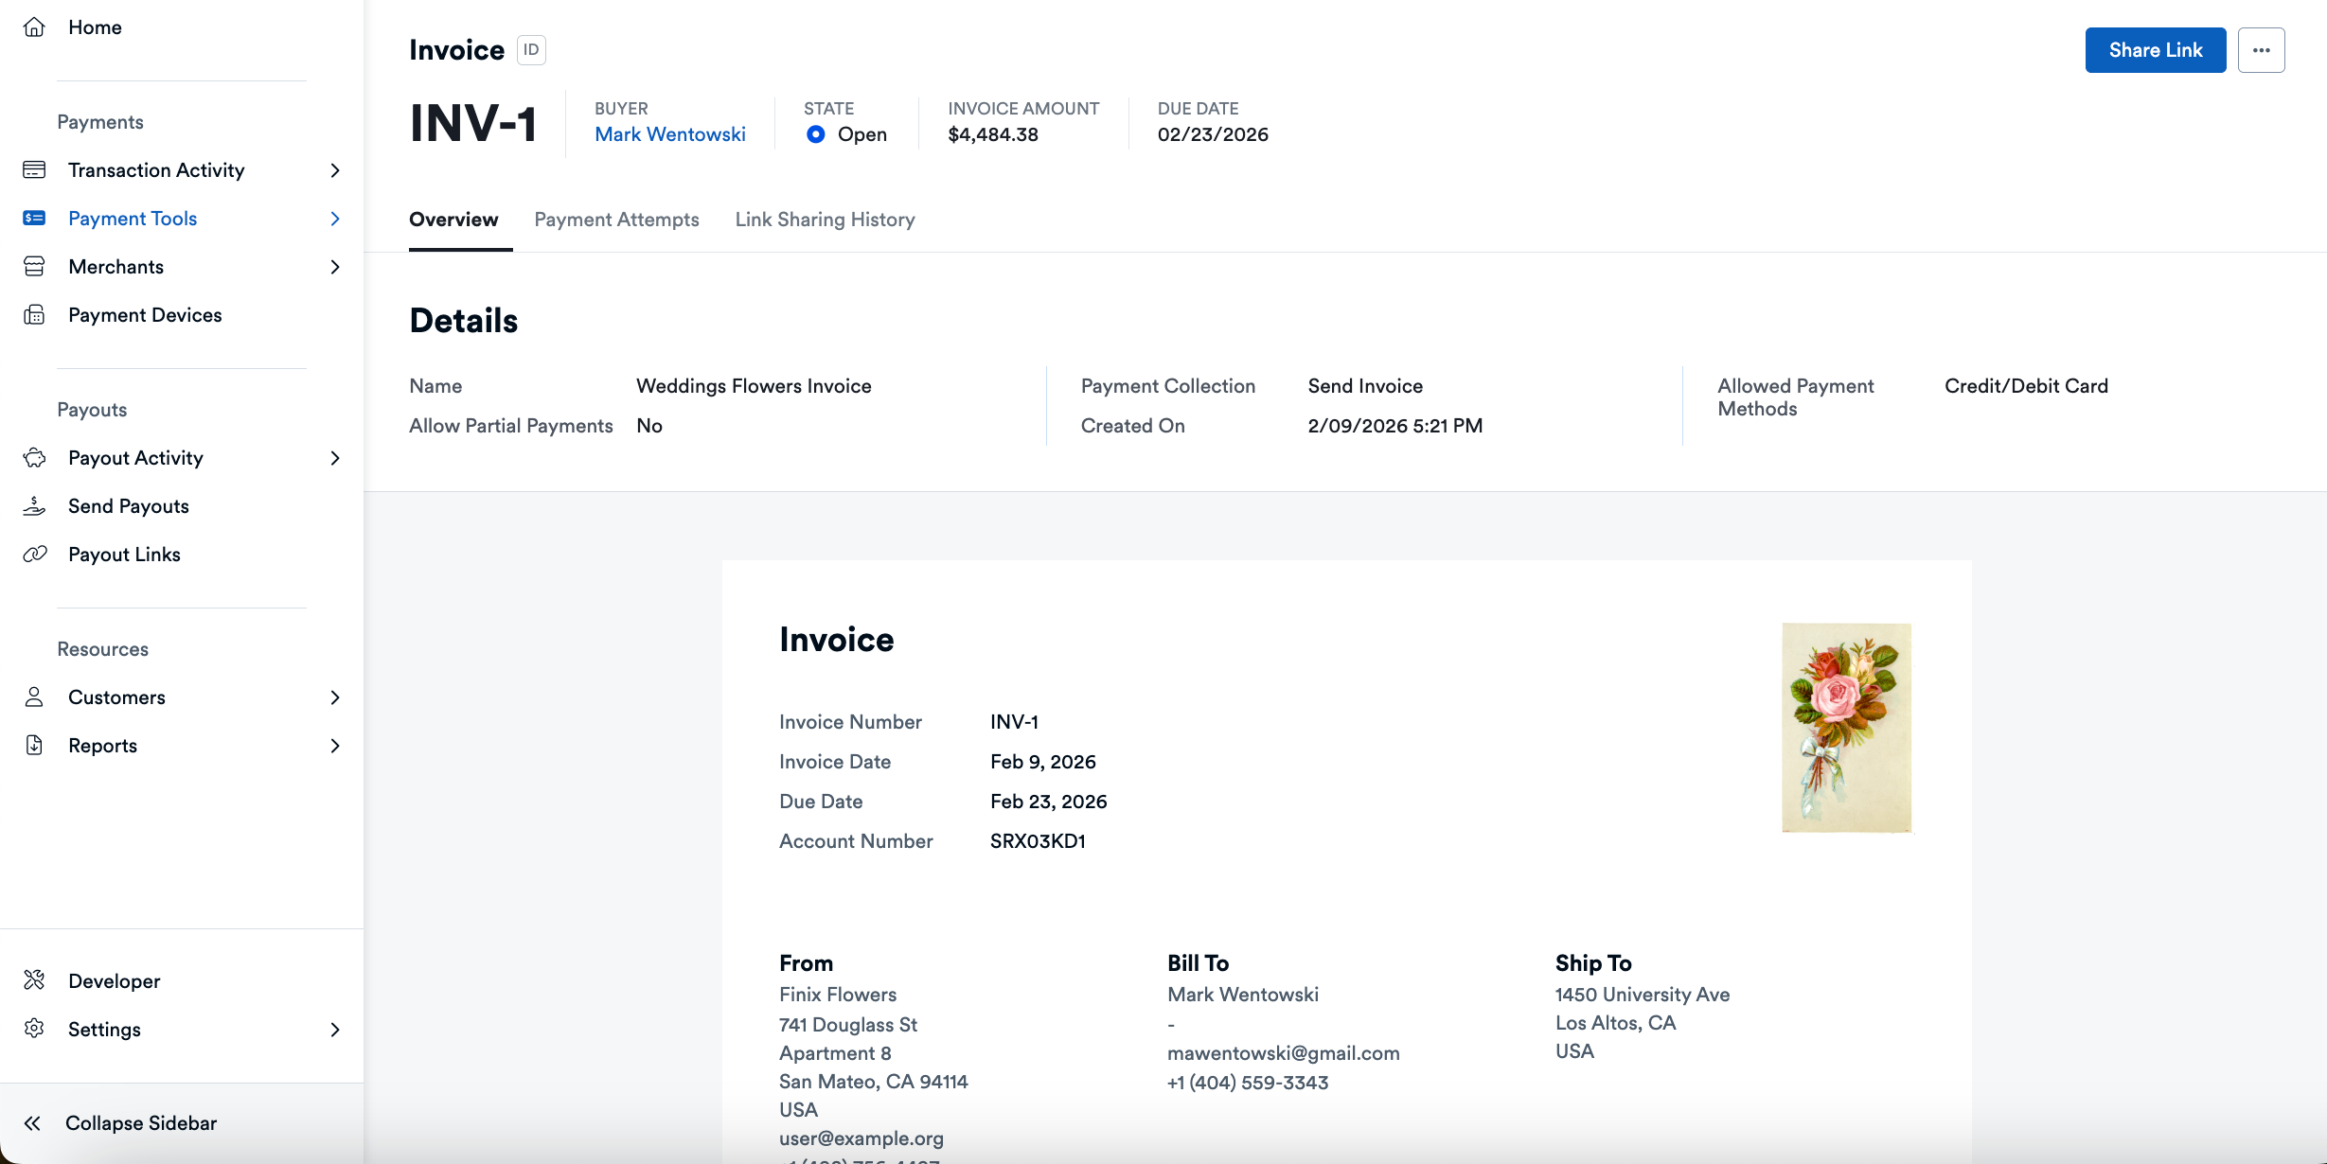Click the Merchants icon
2327x1164 pixels.
point(34,266)
